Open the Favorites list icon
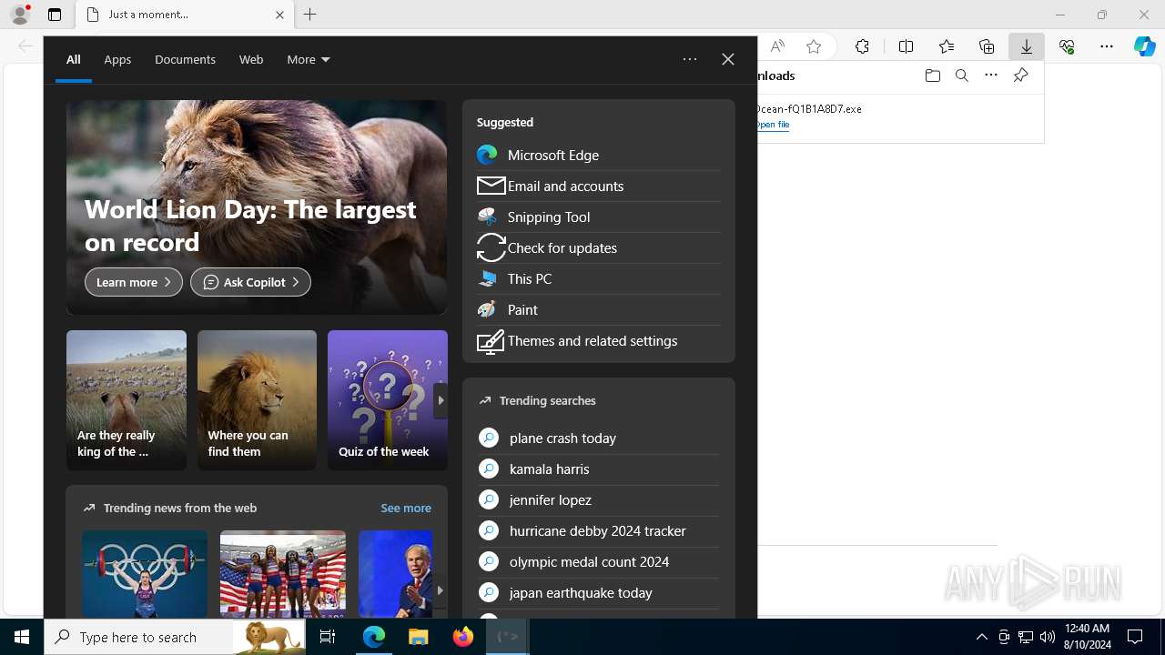This screenshot has width=1165, height=655. (x=947, y=46)
